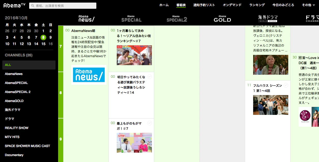319x162 pixels.
Task: Go to ホーム in the top navigation
Action: pos(164,5)
